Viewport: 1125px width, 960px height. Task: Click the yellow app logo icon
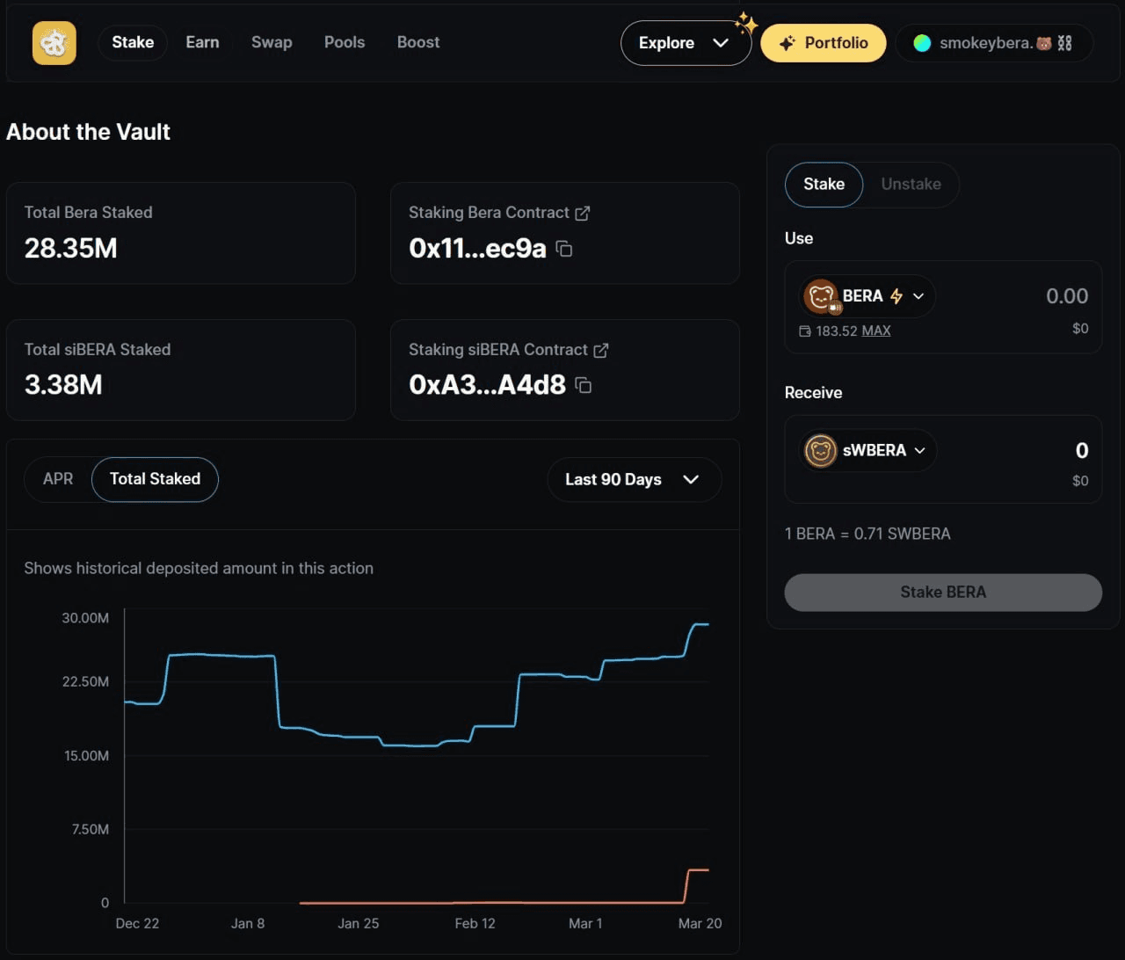(x=54, y=43)
